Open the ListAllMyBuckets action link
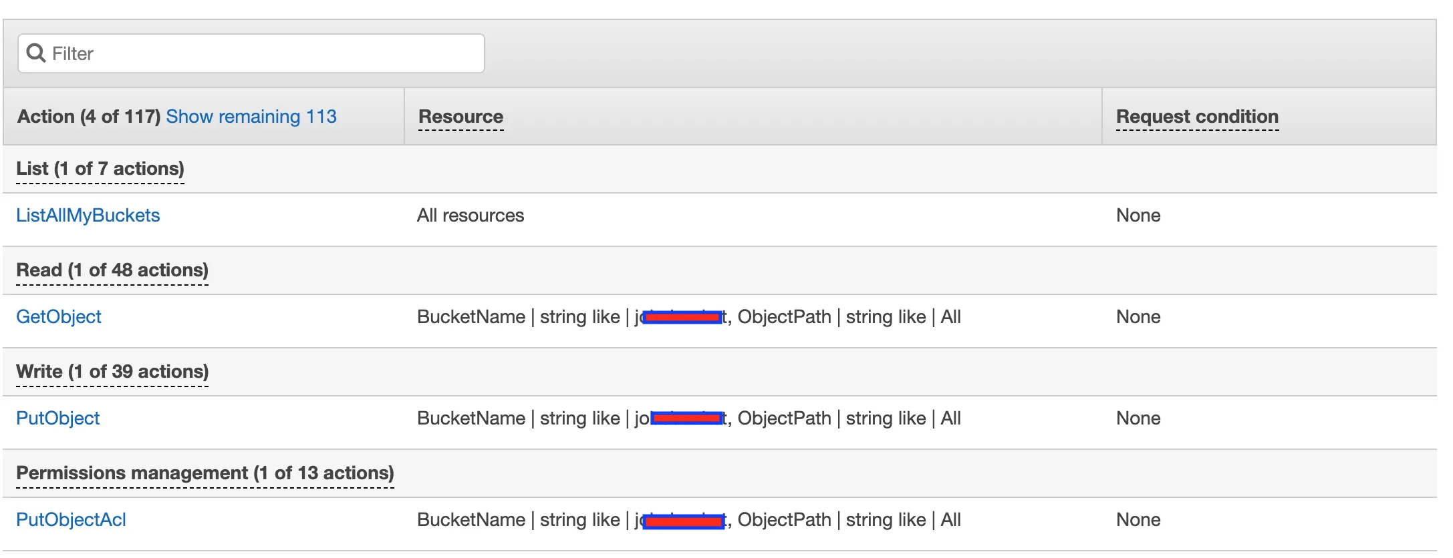Screen dimensions: 1453x558 tap(88, 216)
